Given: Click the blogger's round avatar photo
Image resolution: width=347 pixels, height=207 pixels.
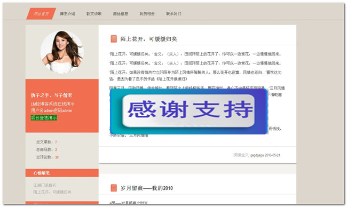Looking at the screenshot, I should tap(62, 52).
